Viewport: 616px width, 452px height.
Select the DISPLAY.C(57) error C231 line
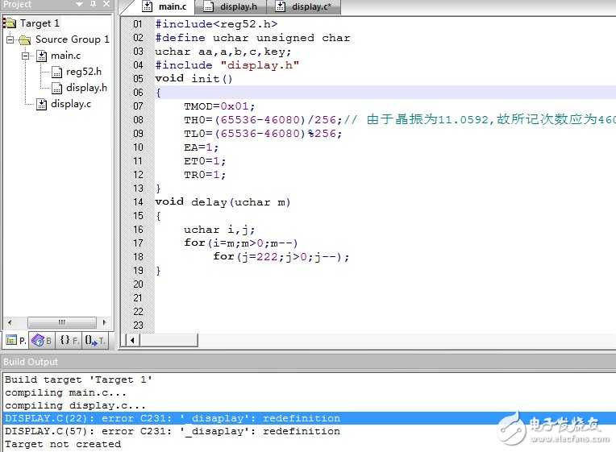pos(172,431)
